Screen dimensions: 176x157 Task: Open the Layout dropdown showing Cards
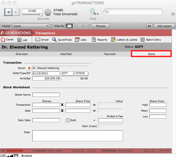coord(31,26)
